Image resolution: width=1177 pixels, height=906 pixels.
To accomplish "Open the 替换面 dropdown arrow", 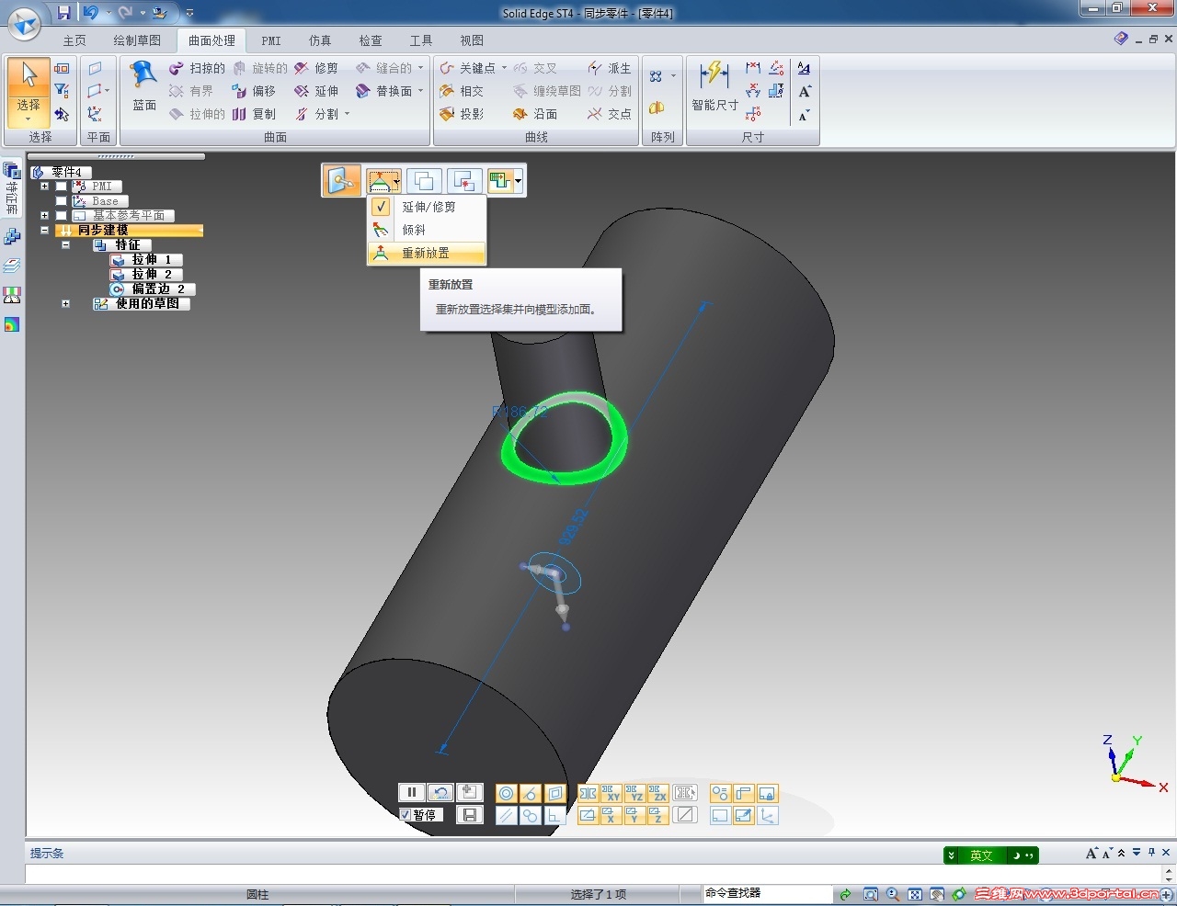I will (420, 91).
